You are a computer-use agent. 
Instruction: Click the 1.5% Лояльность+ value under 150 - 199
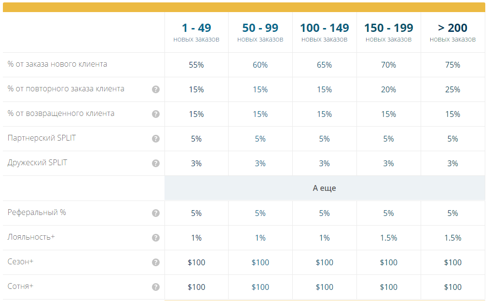(x=388, y=238)
